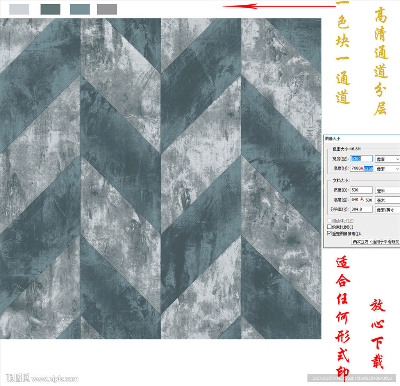Pick the dark teal-green color swatch
This screenshot has height=386, width=400.
click(50, 9)
